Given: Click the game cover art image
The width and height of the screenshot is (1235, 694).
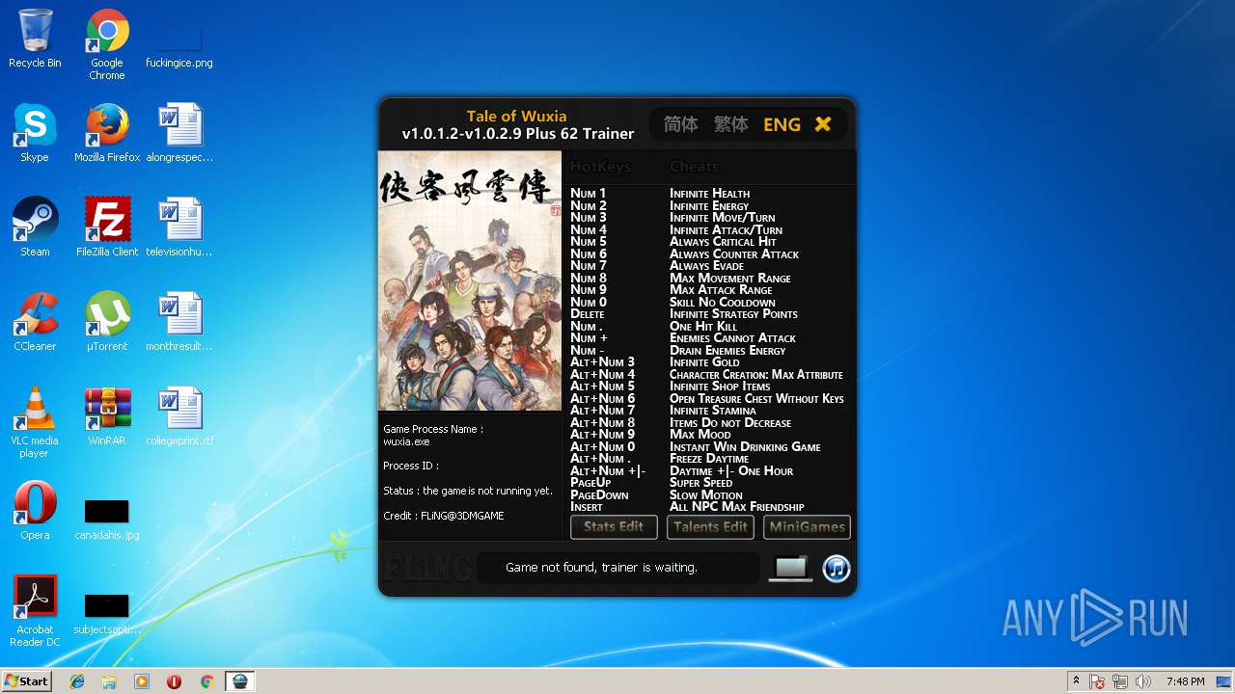Looking at the screenshot, I should tap(470, 280).
